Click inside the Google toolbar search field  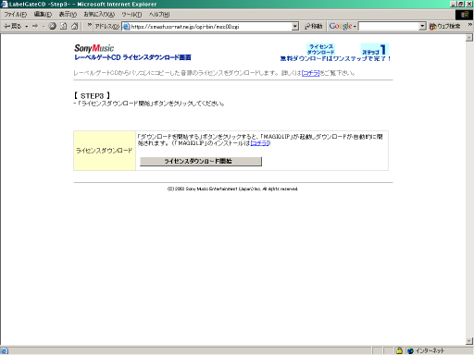[x=389, y=27]
